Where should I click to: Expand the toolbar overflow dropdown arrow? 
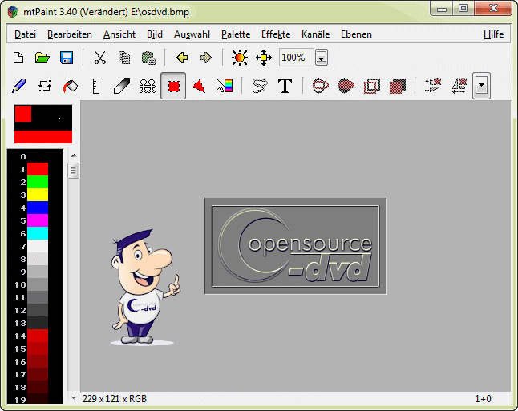[x=481, y=86]
